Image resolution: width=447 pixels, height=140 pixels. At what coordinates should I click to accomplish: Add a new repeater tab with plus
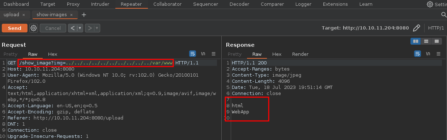pos(84,15)
